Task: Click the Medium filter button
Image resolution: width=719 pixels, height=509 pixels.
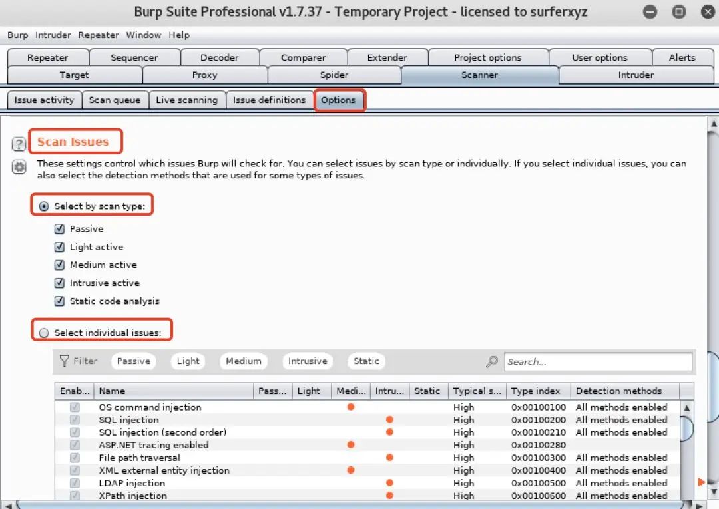Action: [x=244, y=361]
